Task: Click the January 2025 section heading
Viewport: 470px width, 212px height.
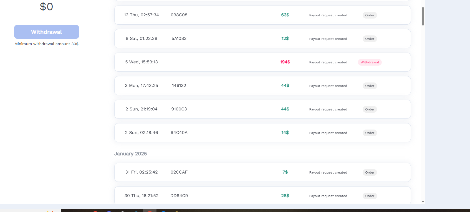Action: [x=130, y=154]
